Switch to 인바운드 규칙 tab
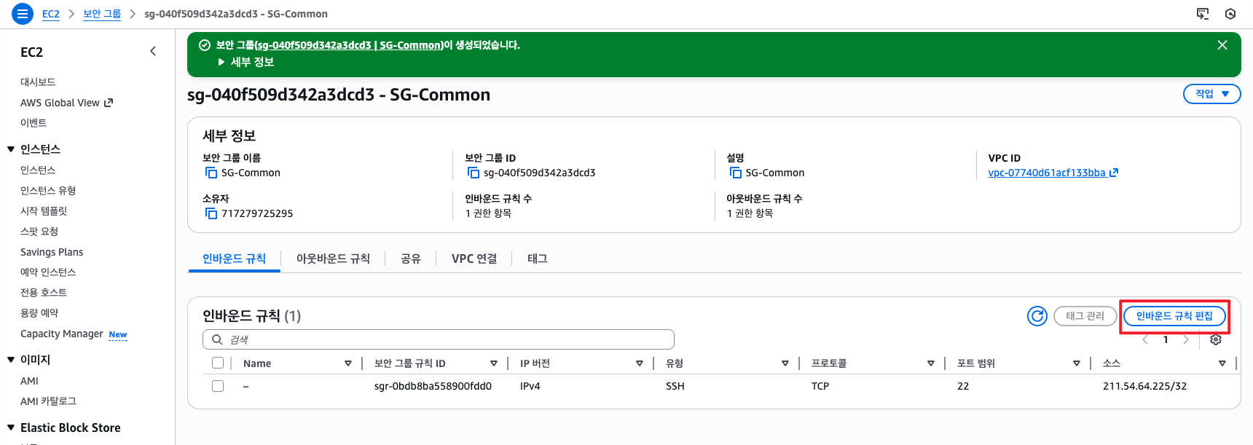1253x445 pixels. (234, 259)
